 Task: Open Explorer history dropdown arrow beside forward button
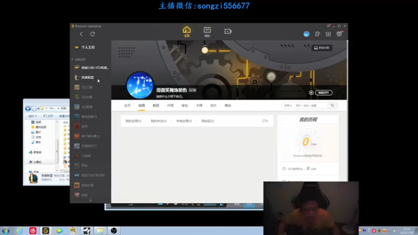click(x=38, y=109)
